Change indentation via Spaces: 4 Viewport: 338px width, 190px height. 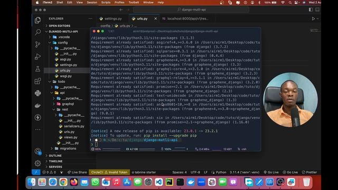(180, 172)
